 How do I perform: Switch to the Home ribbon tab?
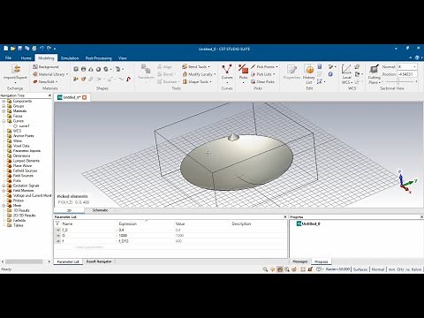point(26,58)
